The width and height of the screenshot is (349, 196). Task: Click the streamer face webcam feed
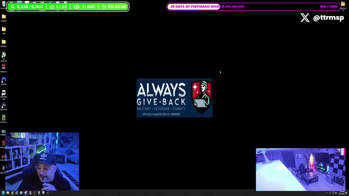(42, 161)
